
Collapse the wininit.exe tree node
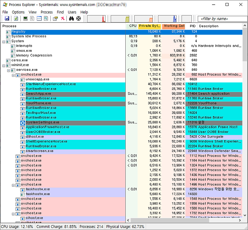[x=4, y=66]
